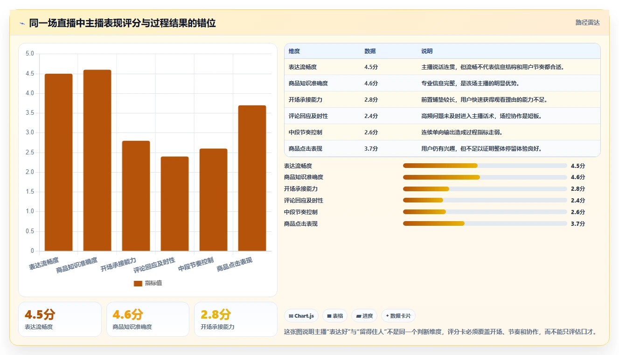
Task: Click the 3.7分 table value
Action: click(371, 149)
